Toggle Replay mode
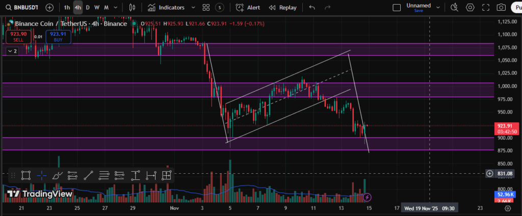 pos(282,8)
